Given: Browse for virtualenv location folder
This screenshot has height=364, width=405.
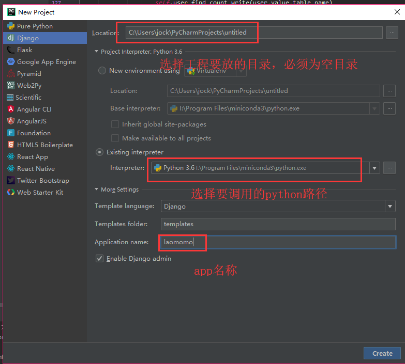Looking at the screenshot, I should [x=389, y=91].
